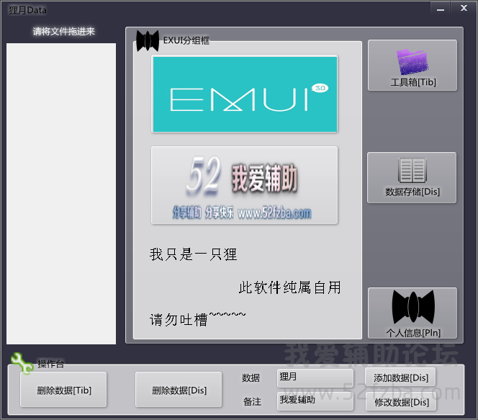478x420 pixels.
Task: Click the white file drop list area
Action: pos(61,194)
